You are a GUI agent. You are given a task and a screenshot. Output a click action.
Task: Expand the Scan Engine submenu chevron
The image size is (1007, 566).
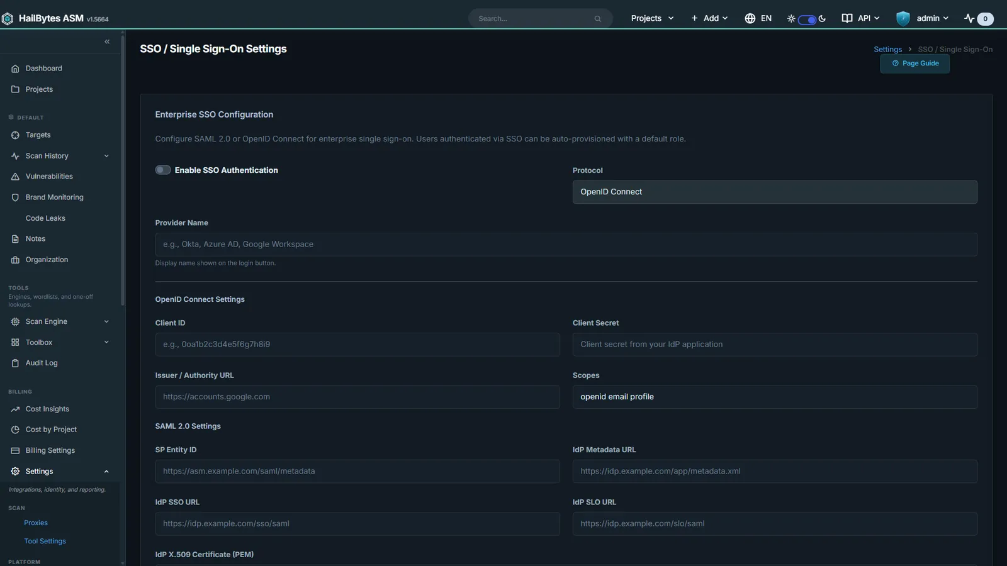pos(106,321)
